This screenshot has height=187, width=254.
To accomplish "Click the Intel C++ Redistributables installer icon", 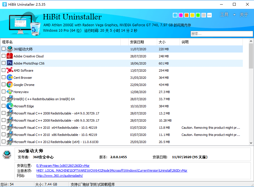I will point(10,99).
